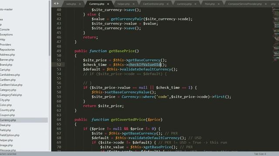279x156 pixels.
Task: Open CartItem.php in the sidebar
Action: coord(8,80)
